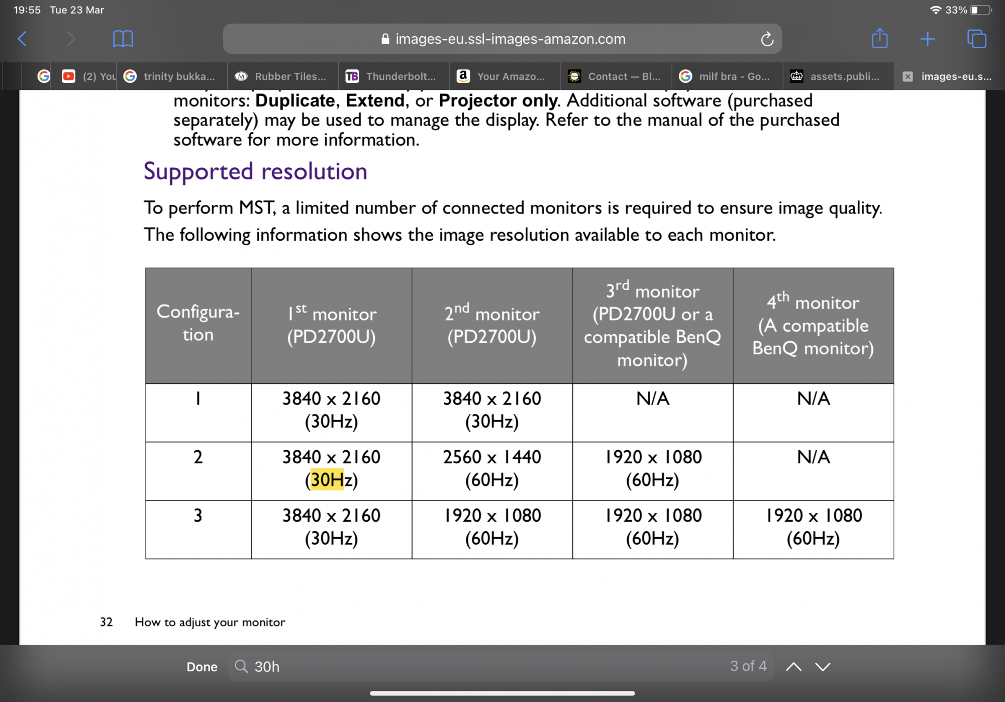
Task: Tap Done to close find bar
Action: 202,666
